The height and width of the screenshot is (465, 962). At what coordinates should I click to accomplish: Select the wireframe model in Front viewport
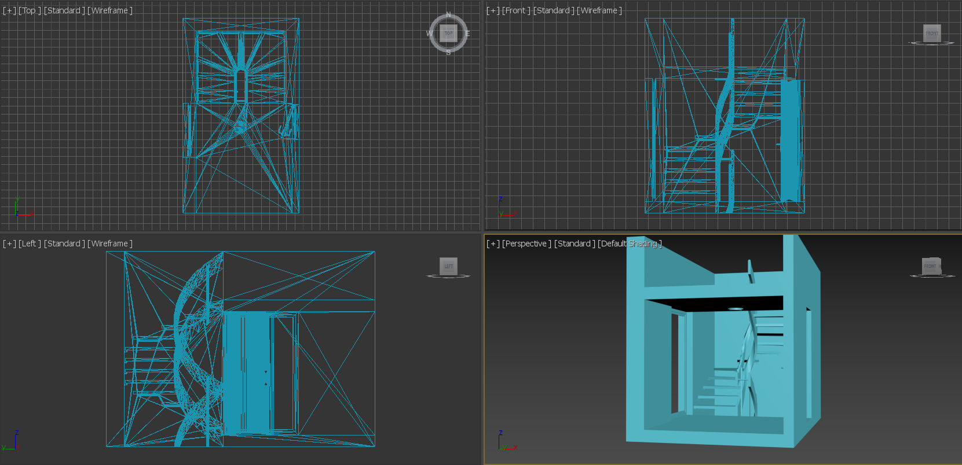(725, 116)
